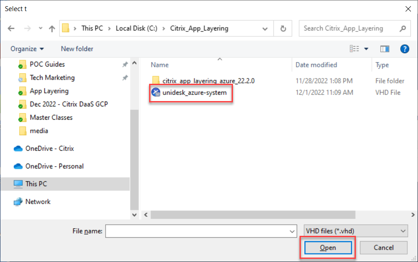
Task: Select the citrix_app_layering_azure_22.2.0 folder
Action: tap(209, 81)
